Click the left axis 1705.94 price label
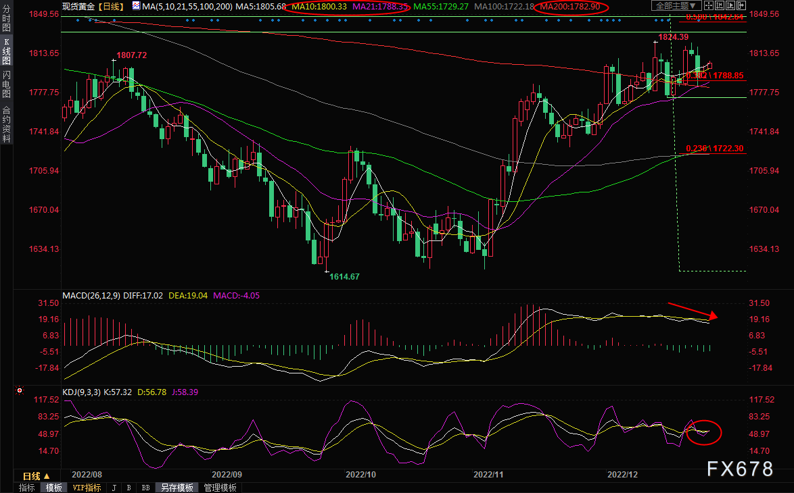This screenshot has height=493, width=794. (x=43, y=170)
